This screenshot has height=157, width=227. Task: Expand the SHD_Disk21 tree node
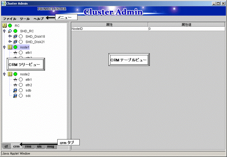pyautogui.click(x=10, y=41)
